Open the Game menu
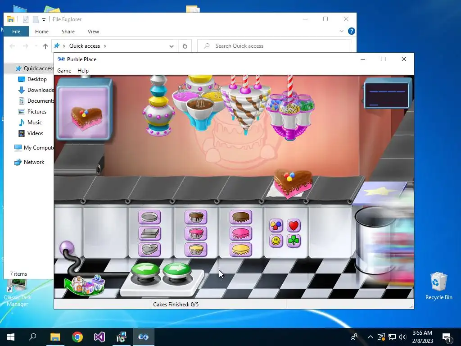 pyautogui.click(x=64, y=71)
